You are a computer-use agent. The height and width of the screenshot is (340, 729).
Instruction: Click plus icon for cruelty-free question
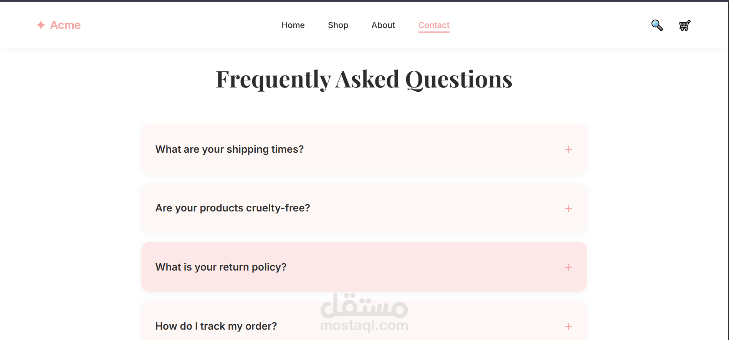tap(568, 208)
